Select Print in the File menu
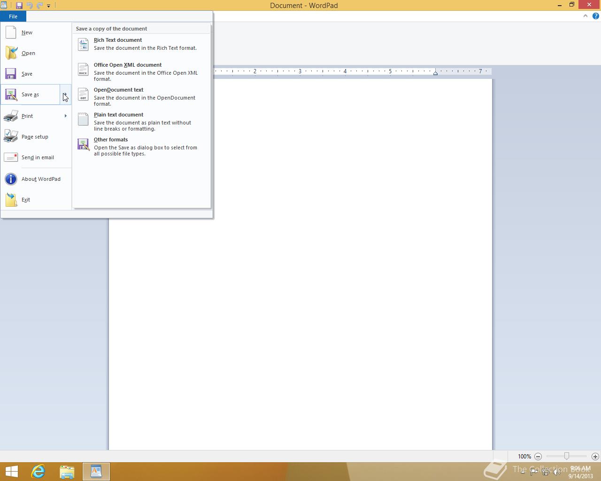The image size is (601, 481). tap(36, 116)
